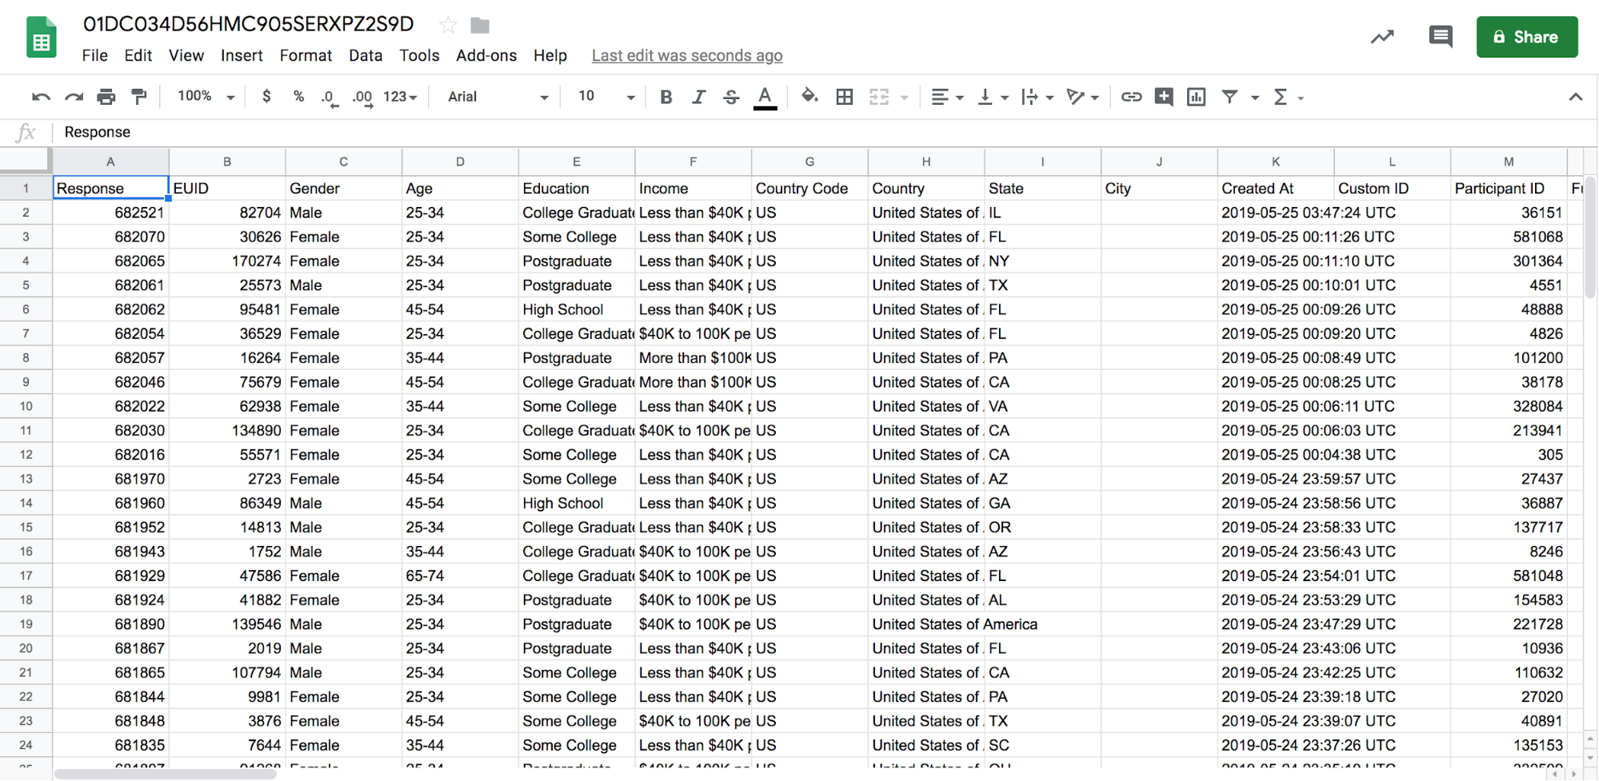
Task: Select the Paint format tool
Action: coord(139,97)
